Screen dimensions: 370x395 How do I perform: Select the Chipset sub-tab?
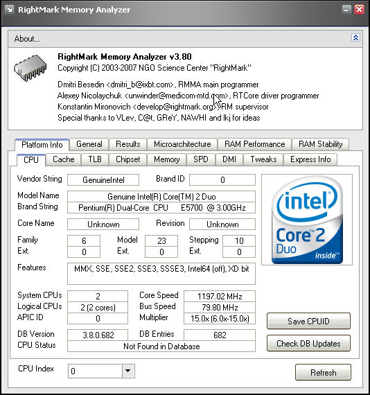128,159
